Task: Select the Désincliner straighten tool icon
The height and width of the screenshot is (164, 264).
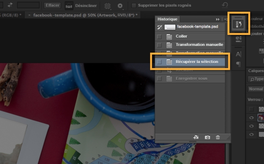Action: coord(69,6)
